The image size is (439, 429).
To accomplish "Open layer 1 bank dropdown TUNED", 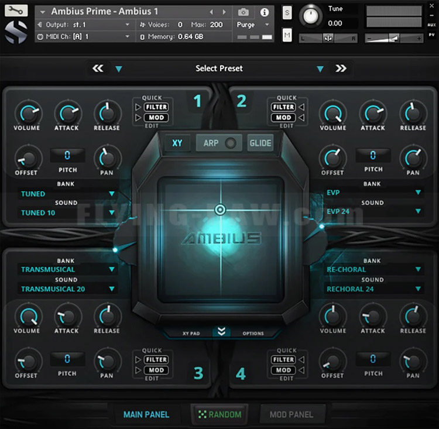I will (67, 194).
